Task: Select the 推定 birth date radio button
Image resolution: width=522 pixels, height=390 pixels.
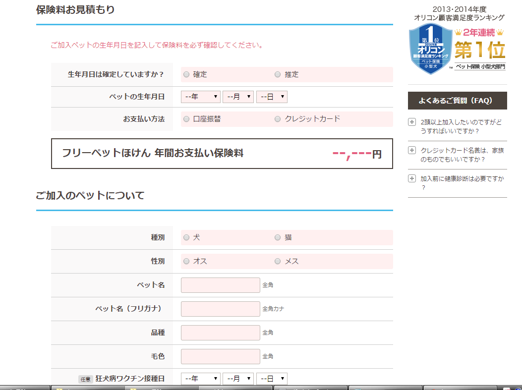Action: click(x=278, y=74)
